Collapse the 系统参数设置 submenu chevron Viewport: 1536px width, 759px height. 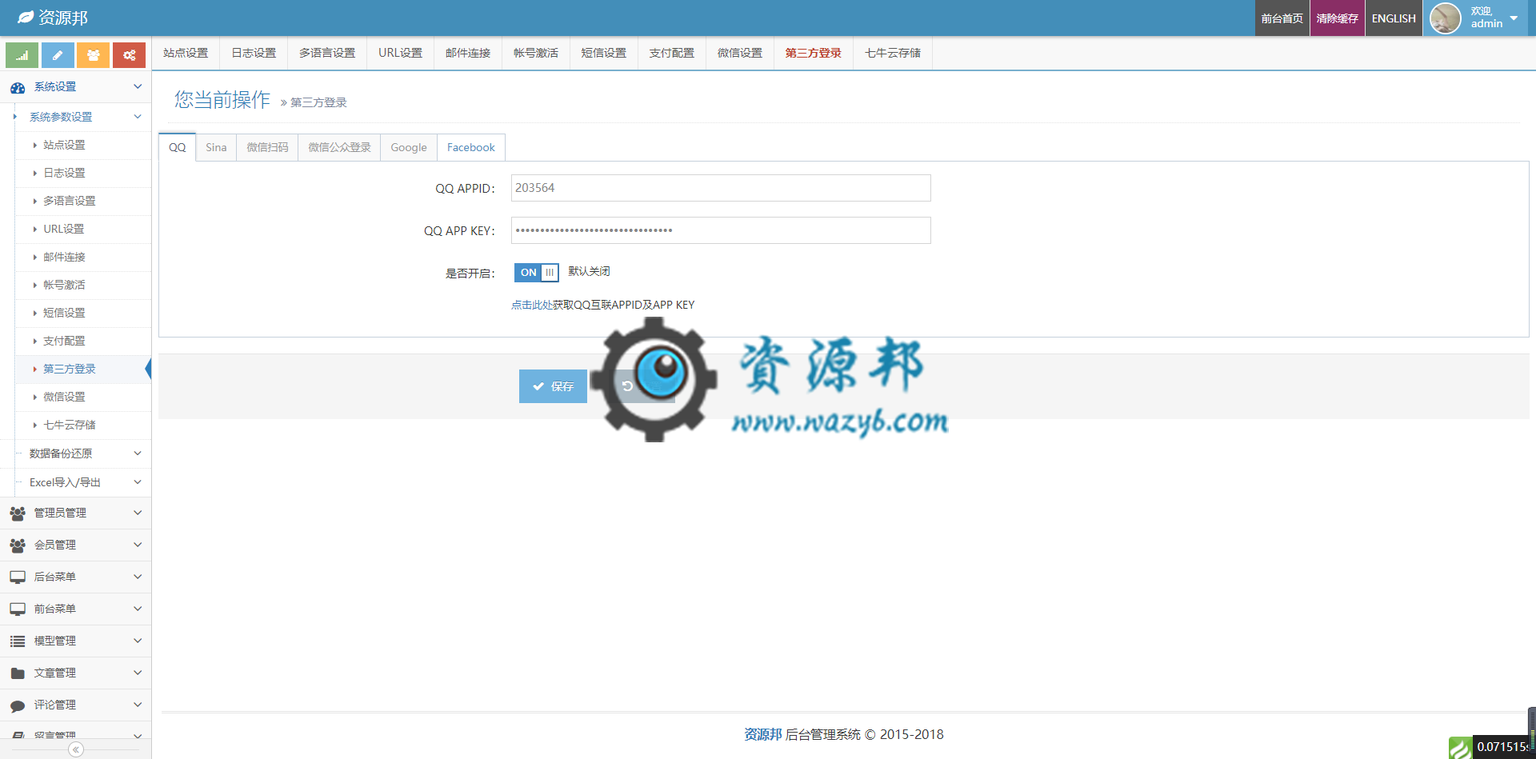click(x=138, y=117)
